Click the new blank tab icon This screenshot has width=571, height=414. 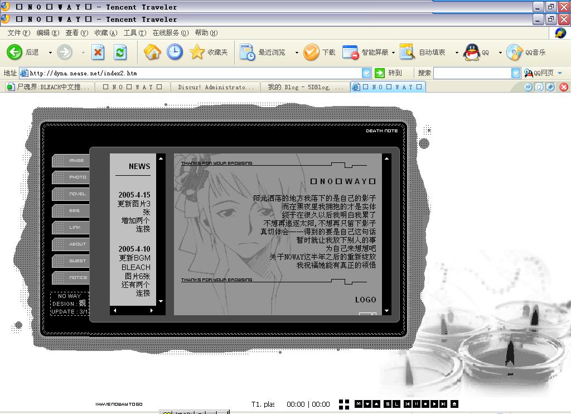coord(539,87)
